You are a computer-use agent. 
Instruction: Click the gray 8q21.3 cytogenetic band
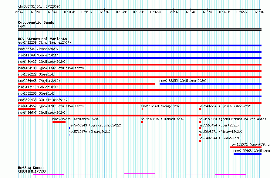(140, 29)
